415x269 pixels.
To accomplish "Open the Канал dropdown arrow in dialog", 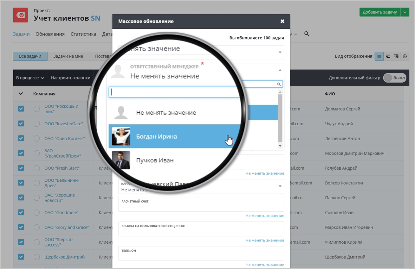I will tap(280, 186).
